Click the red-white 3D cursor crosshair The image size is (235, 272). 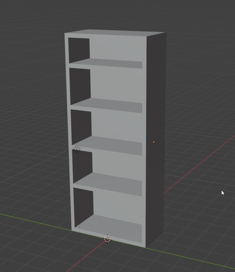(x=107, y=239)
